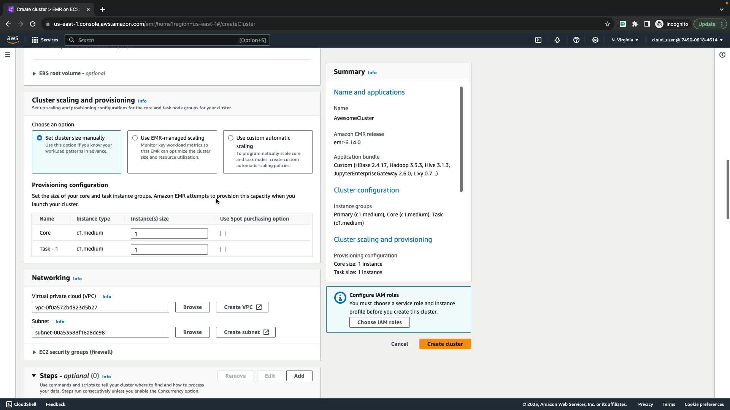The width and height of the screenshot is (730, 410).
Task: Enable Spot purchasing for Task - 1
Action: (x=223, y=249)
